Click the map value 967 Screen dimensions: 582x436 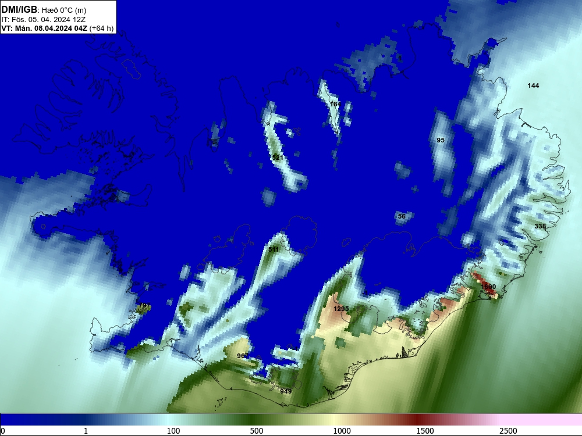(242, 356)
